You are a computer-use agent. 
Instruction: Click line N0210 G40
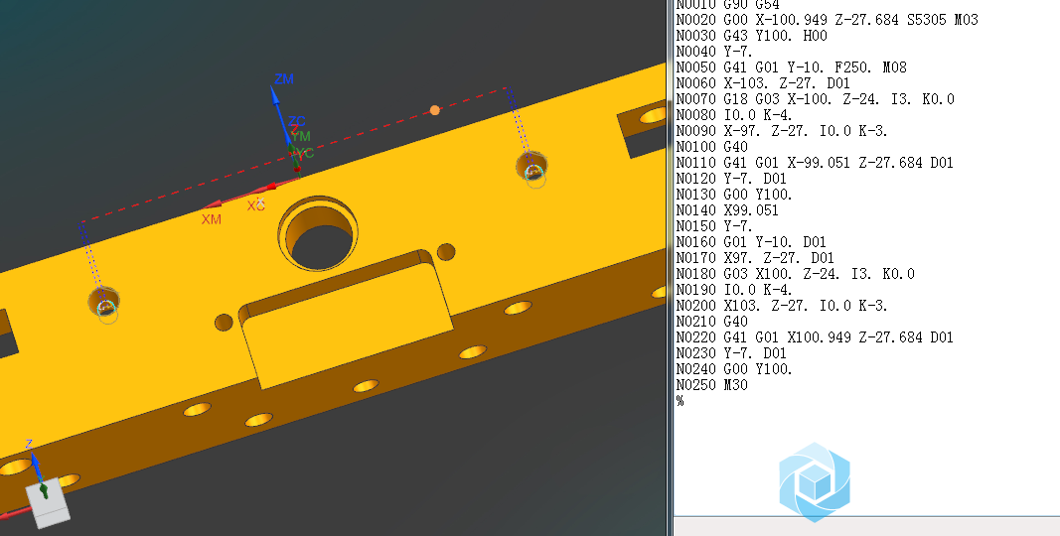point(712,322)
